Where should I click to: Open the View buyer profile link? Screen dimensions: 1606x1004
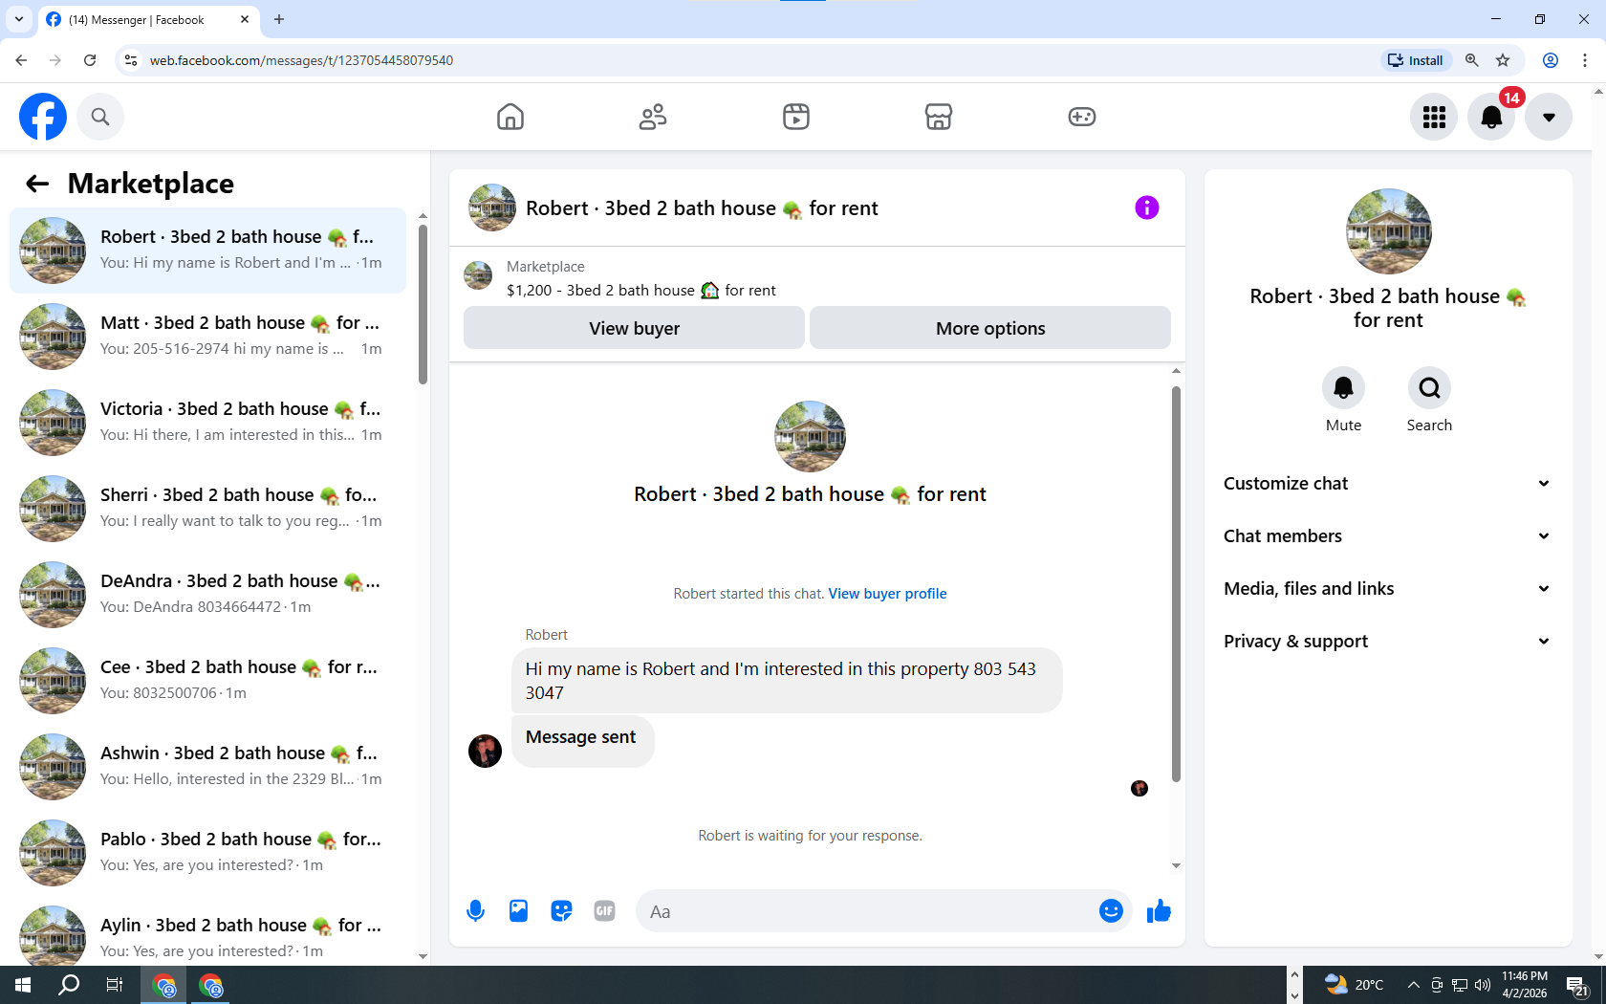coord(887,594)
